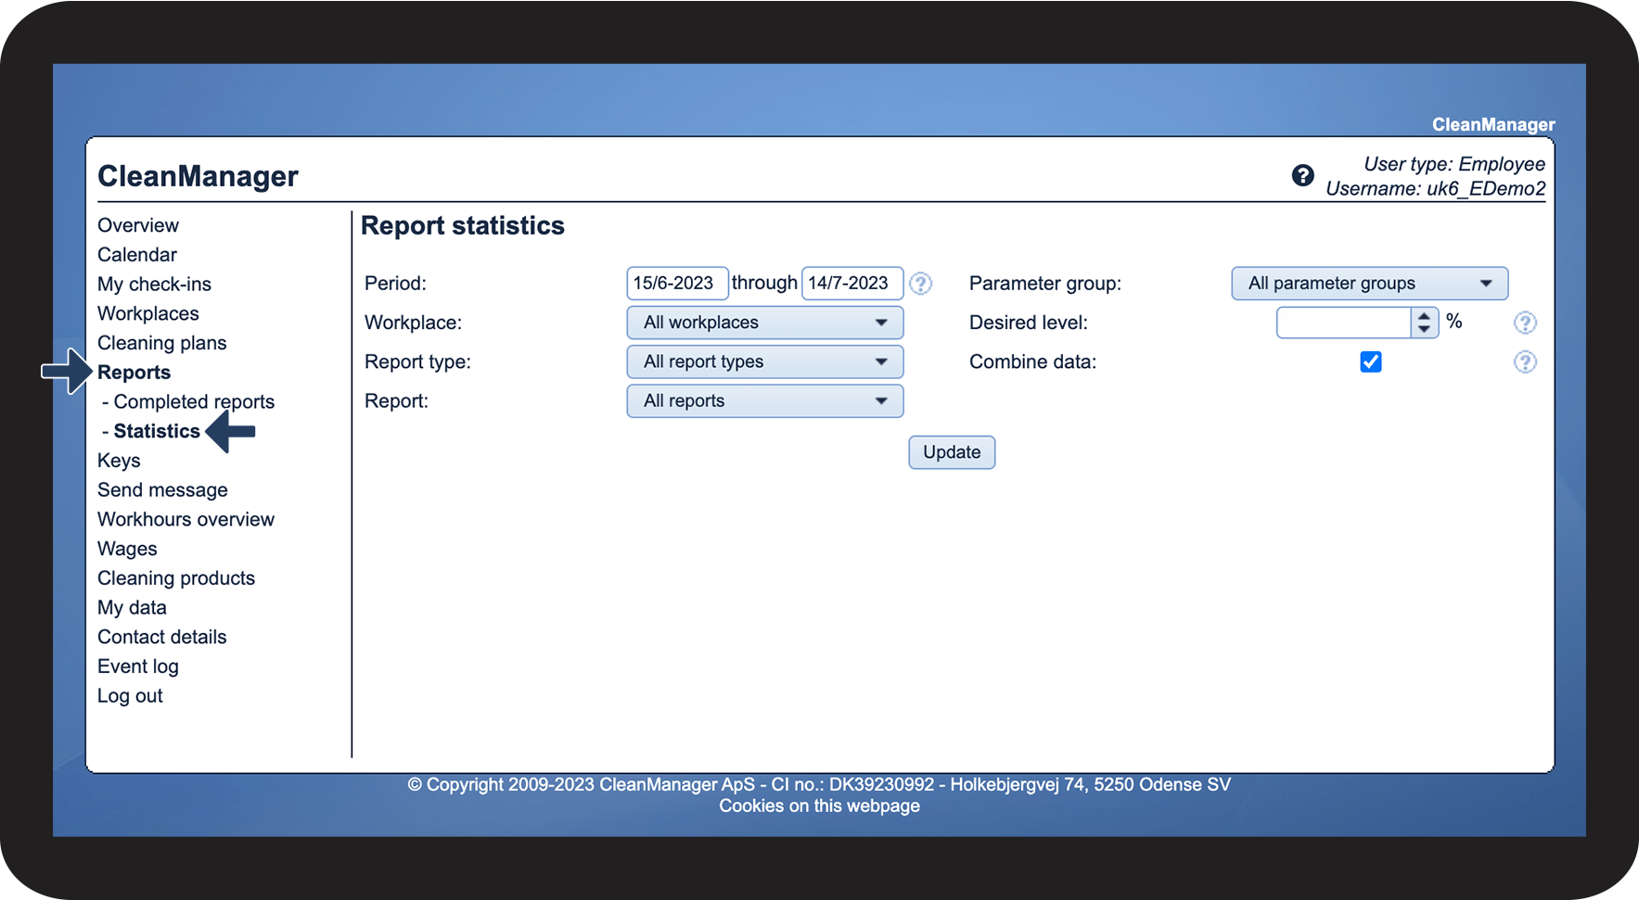Image resolution: width=1639 pixels, height=900 pixels.
Task: Focus the Desired level percentage field
Action: [x=1344, y=323]
